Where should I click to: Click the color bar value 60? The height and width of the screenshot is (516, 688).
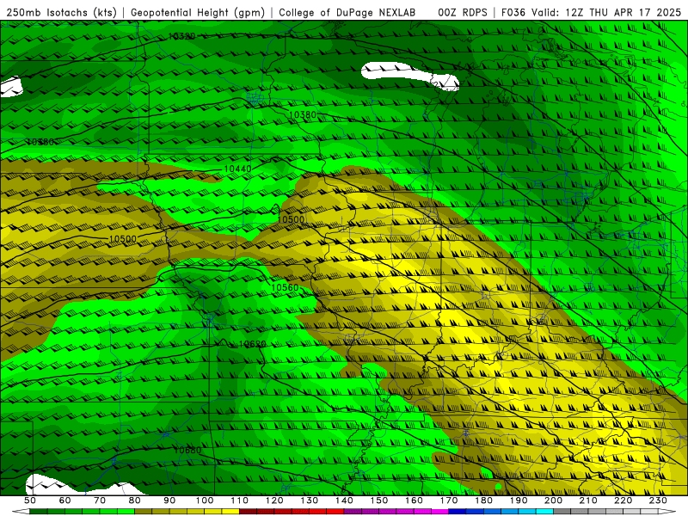pos(65,501)
